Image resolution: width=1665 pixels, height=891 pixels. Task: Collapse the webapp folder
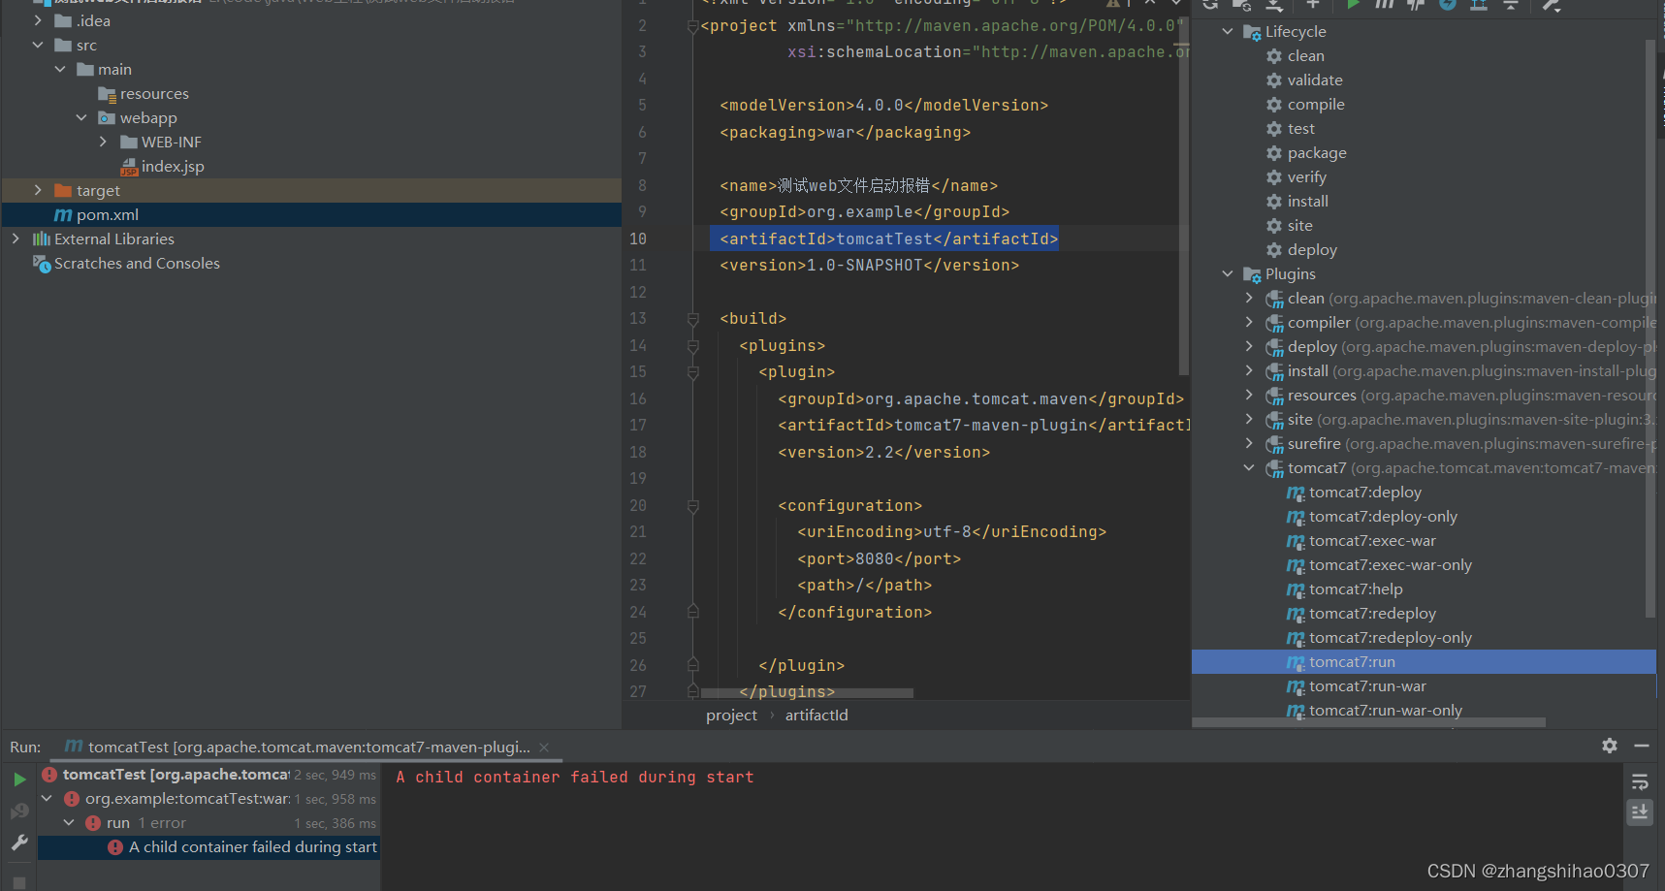(x=81, y=118)
